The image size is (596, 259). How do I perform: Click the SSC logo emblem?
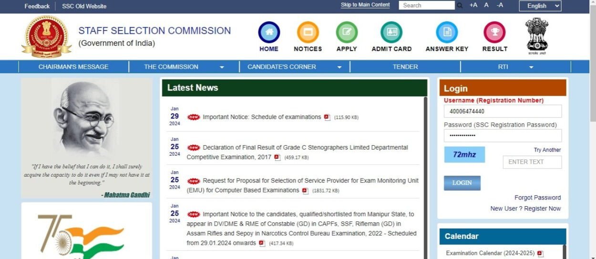click(46, 37)
